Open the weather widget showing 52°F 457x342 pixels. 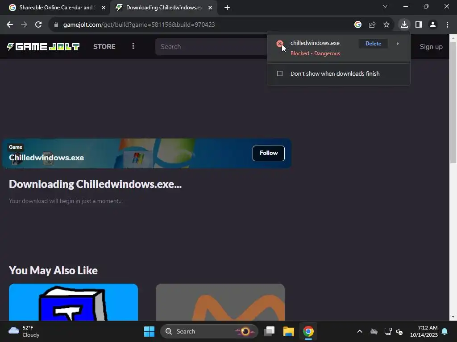tap(24, 331)
